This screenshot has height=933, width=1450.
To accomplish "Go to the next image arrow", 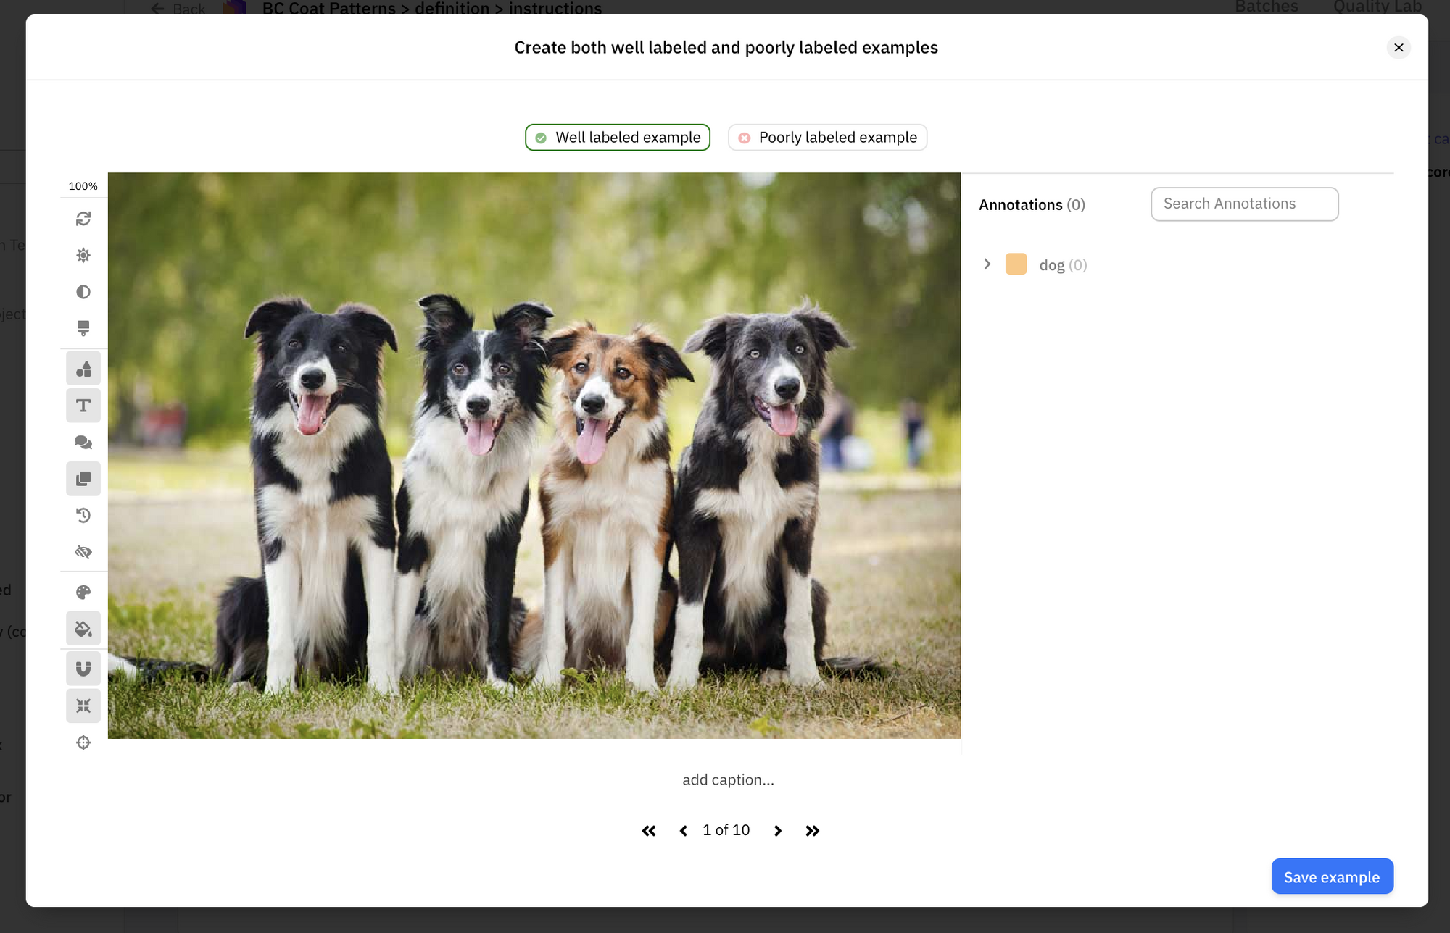I will (x=778, y=831).
